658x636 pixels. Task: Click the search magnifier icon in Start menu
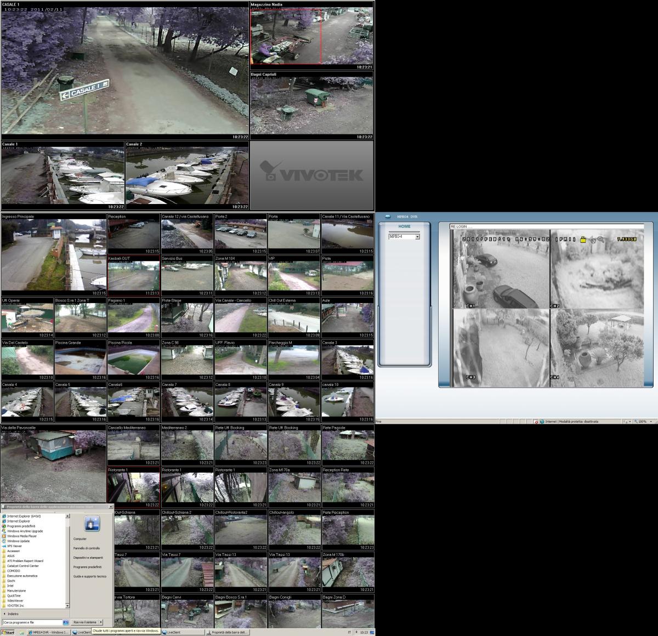(x=66, y=622)
